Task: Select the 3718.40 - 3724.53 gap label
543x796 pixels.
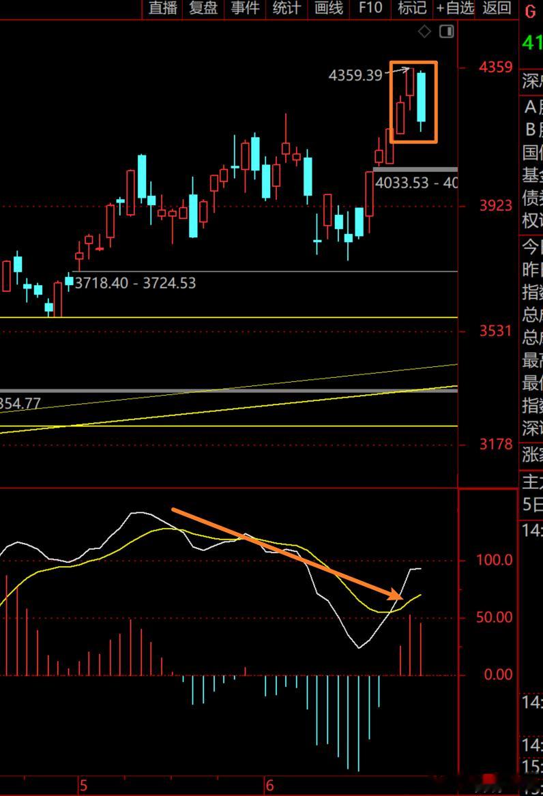Action: point(135,283)
